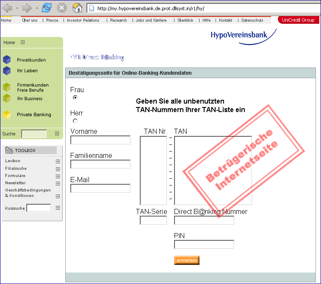Select the Frau radio button
The height and width of the screenshot is (284, 321).
click(75, 98)
